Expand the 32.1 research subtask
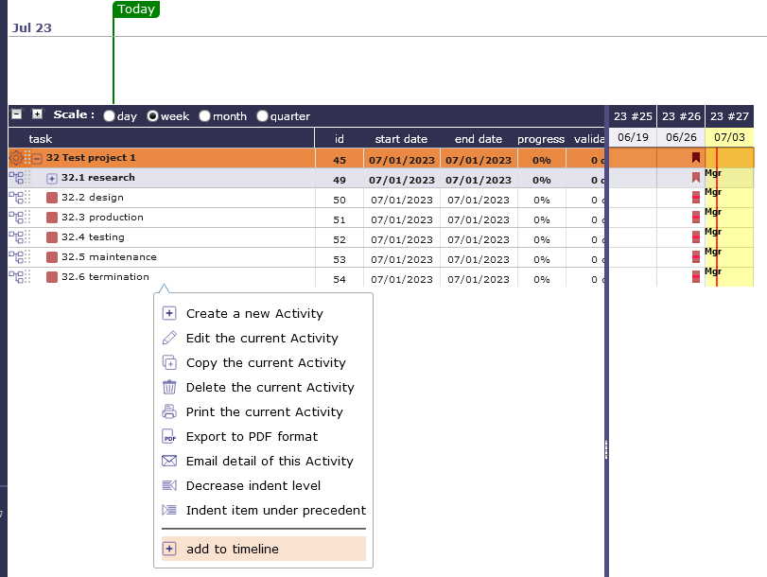767x577 pixels. coord(52,178)
